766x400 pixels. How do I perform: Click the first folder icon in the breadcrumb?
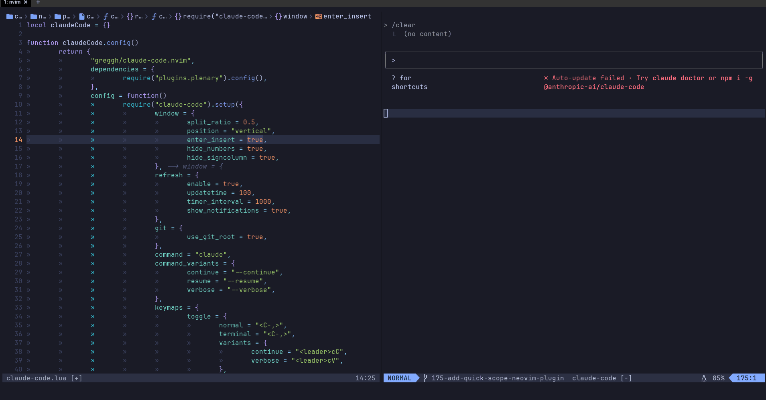tap(10, 16)
